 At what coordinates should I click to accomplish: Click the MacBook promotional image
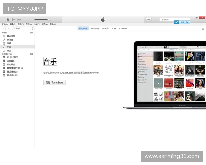click(164, 75)
